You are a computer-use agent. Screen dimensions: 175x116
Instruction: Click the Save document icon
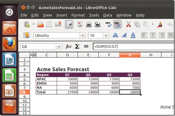pos(49,24)
